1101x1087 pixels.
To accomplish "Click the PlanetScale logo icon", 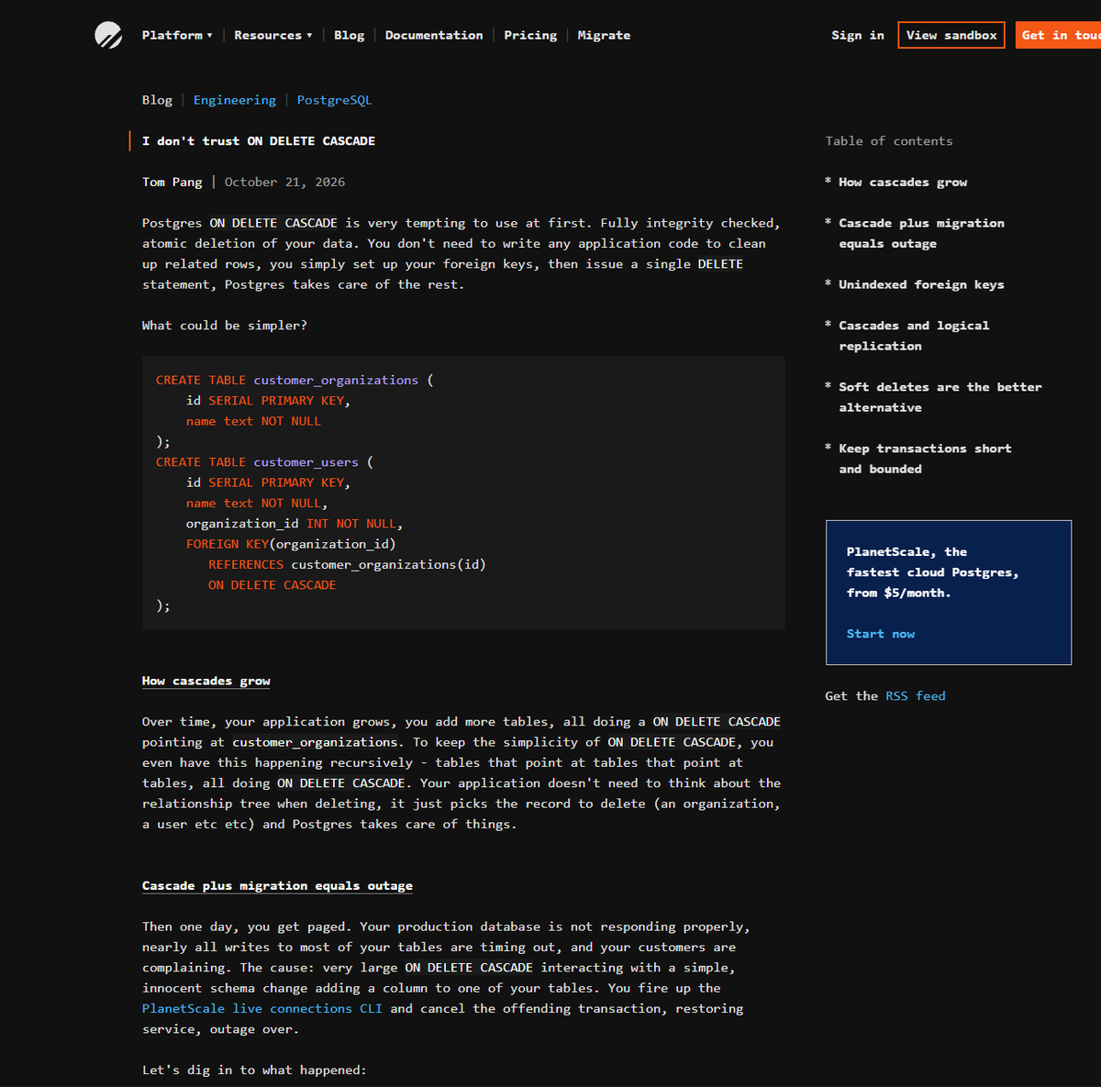I will [x=108, y=35].
